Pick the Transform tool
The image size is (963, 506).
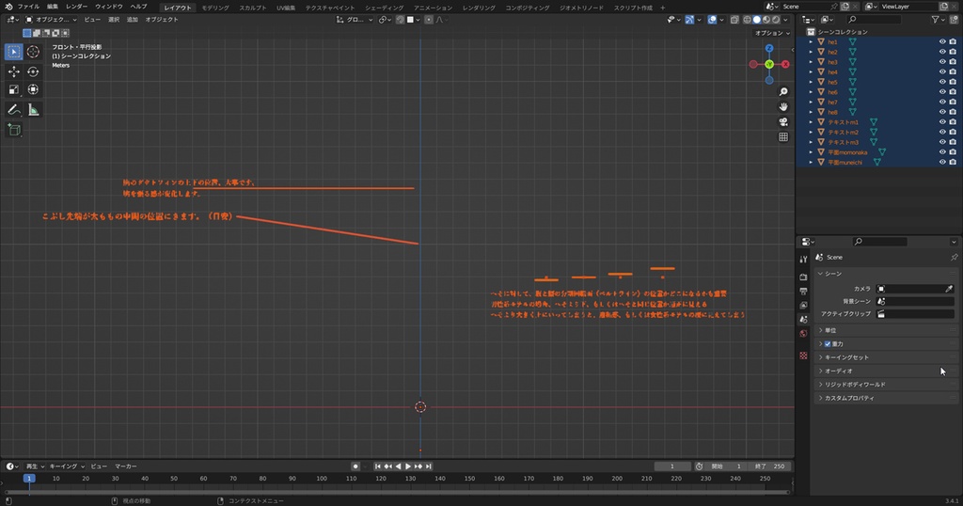click(33, 89)
